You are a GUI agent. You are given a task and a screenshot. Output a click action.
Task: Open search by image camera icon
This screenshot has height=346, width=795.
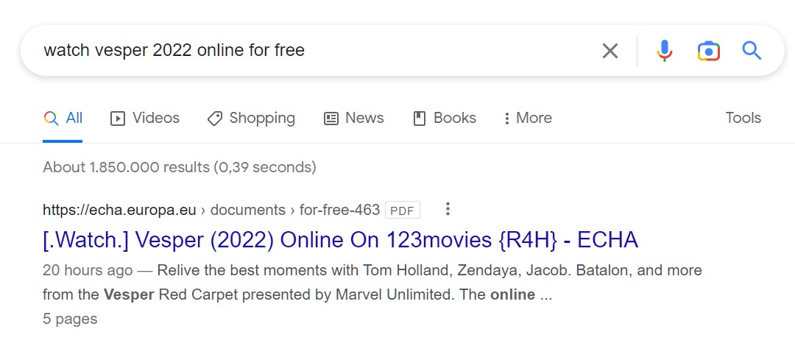pyautogui.click(x=708, y=51)
